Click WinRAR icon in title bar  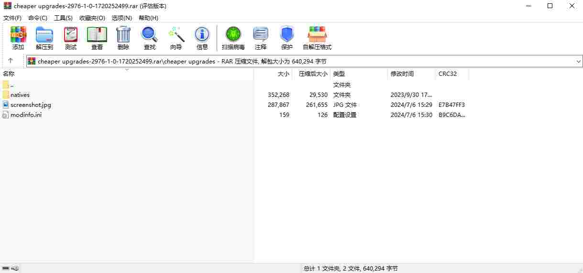point(8,6)
